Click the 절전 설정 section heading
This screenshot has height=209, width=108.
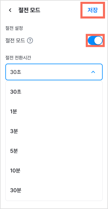click(x=14, y=28)
